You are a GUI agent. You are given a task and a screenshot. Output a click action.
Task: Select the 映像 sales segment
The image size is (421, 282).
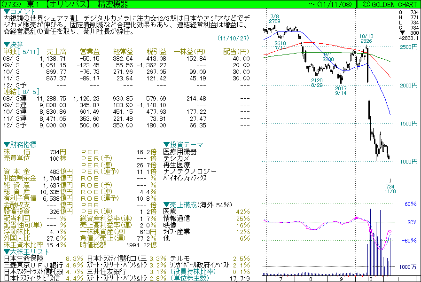click(170, 225)
